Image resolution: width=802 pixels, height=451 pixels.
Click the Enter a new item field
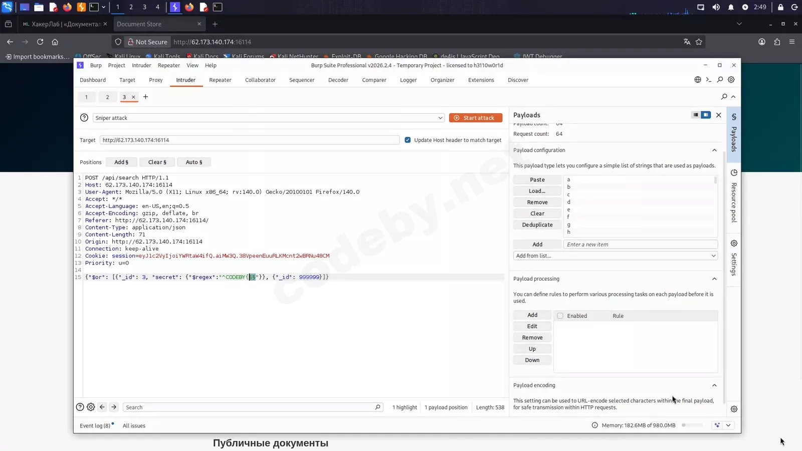(x=641, y=245)
